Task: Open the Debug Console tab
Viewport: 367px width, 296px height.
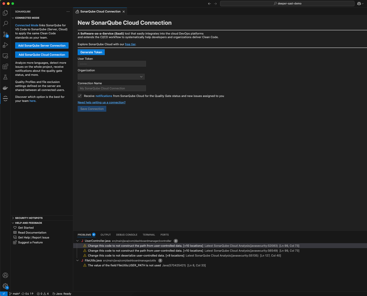Action: click(126, 234)
